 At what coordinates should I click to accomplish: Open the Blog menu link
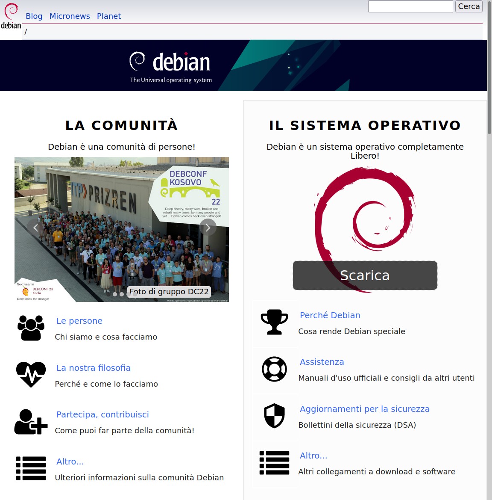(x=34, y=16)
